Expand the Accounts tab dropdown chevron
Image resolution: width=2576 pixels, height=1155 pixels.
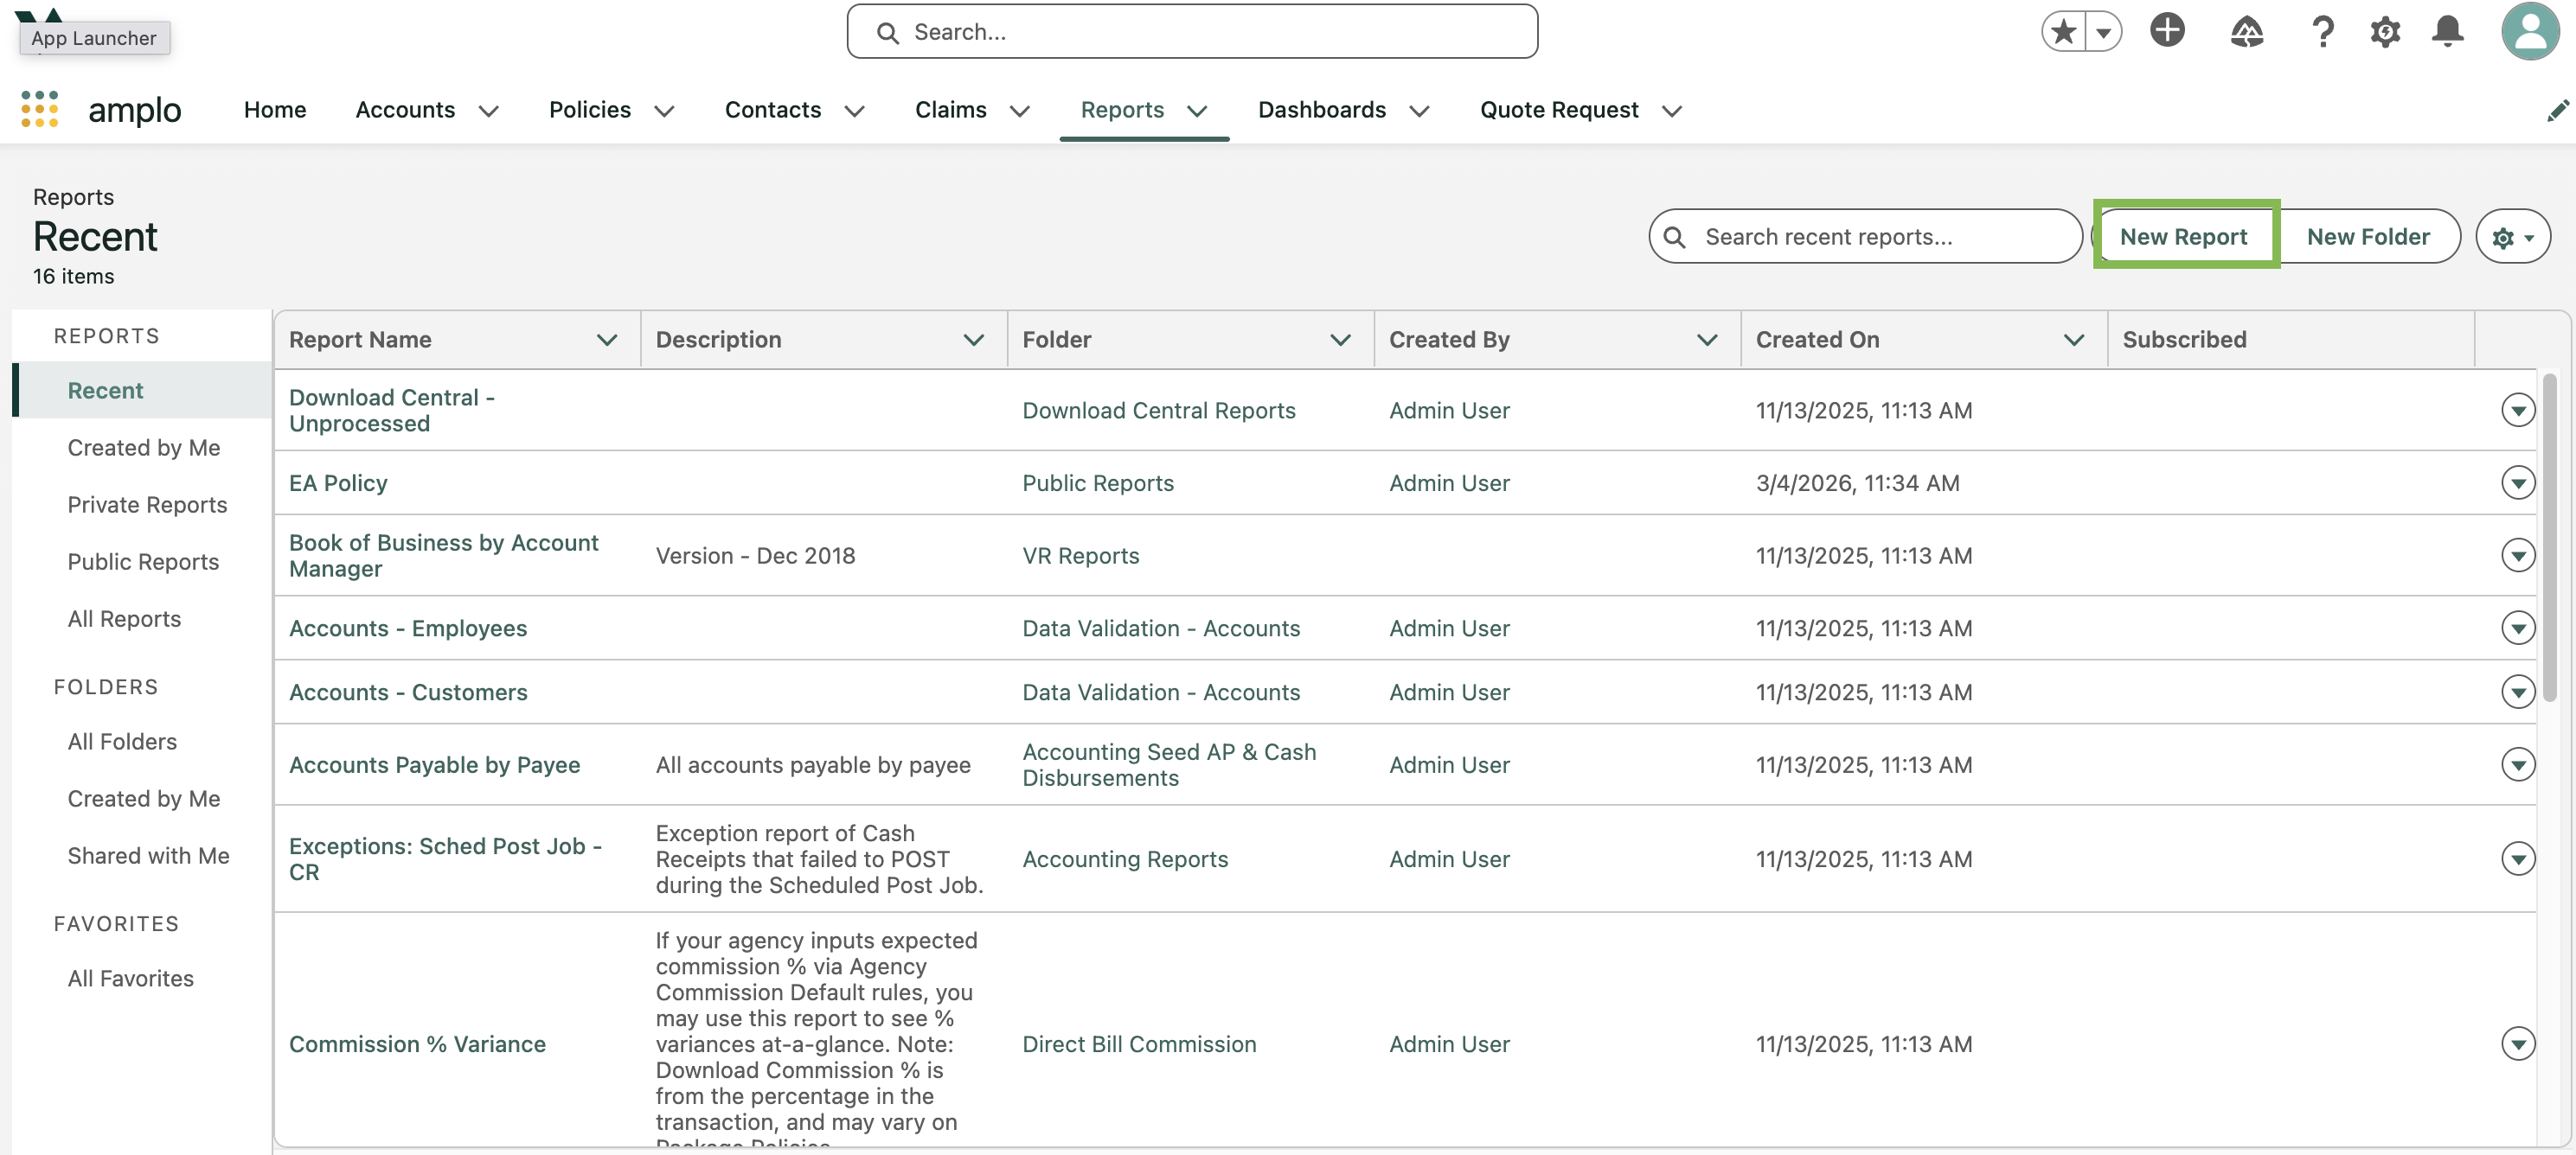488,111
